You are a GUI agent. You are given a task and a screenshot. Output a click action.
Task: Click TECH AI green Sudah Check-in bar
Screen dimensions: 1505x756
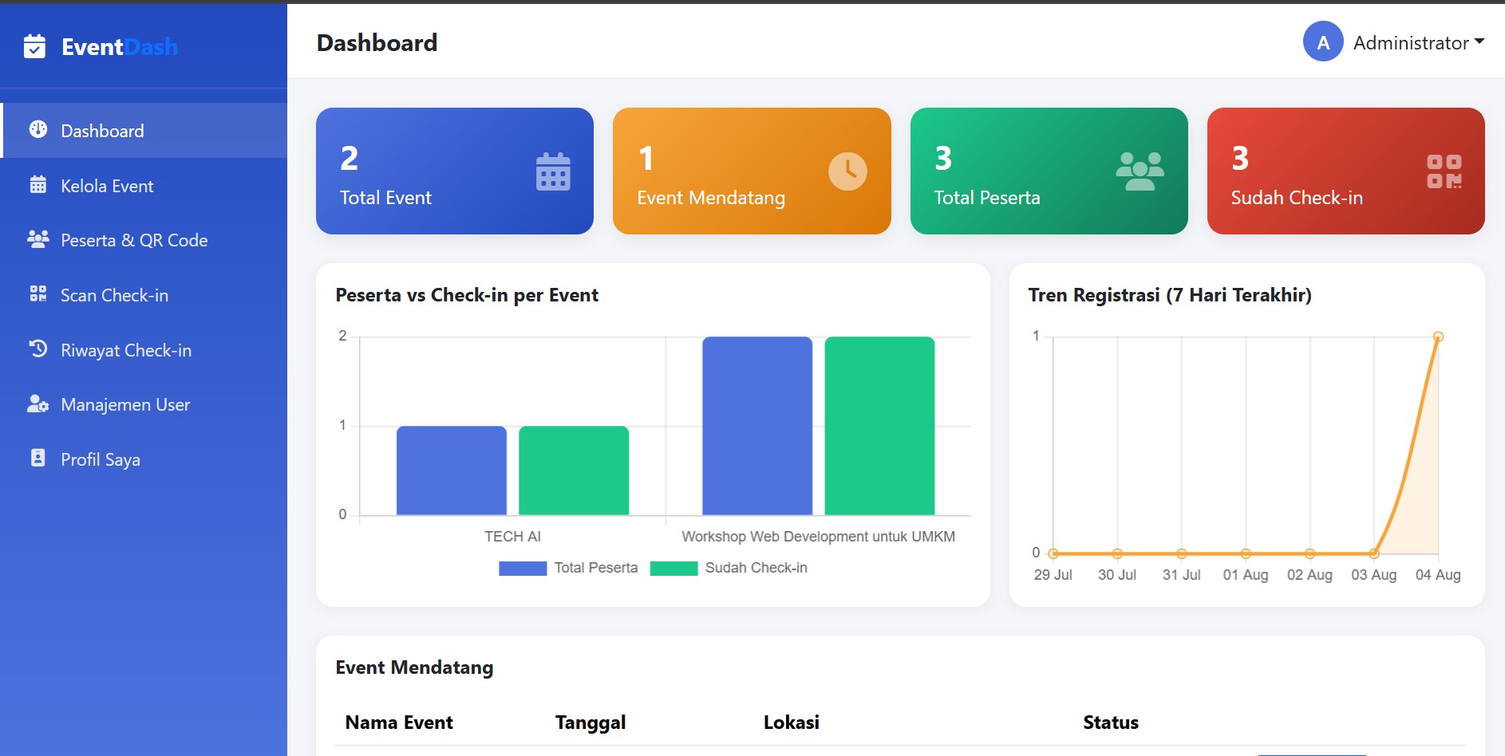tap(574, 471)
